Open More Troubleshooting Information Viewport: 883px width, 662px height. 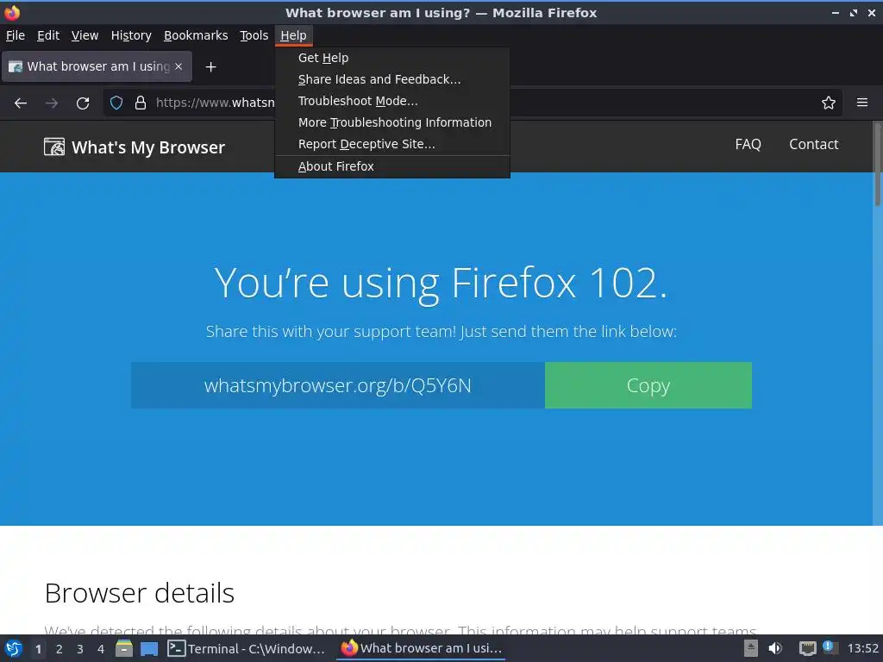pyautogui.click(x=392, y=122)
